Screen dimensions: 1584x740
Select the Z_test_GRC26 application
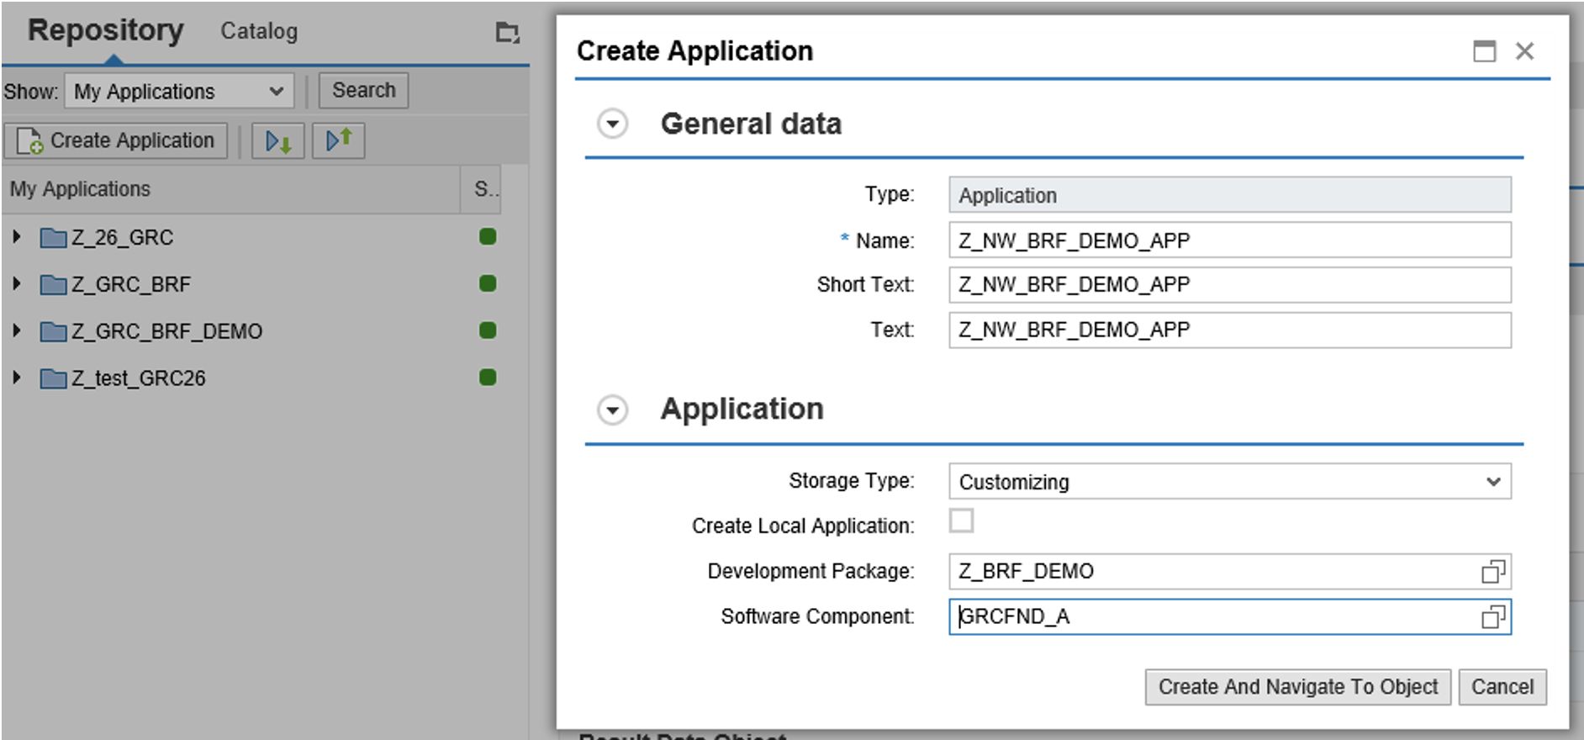point(139,379)
